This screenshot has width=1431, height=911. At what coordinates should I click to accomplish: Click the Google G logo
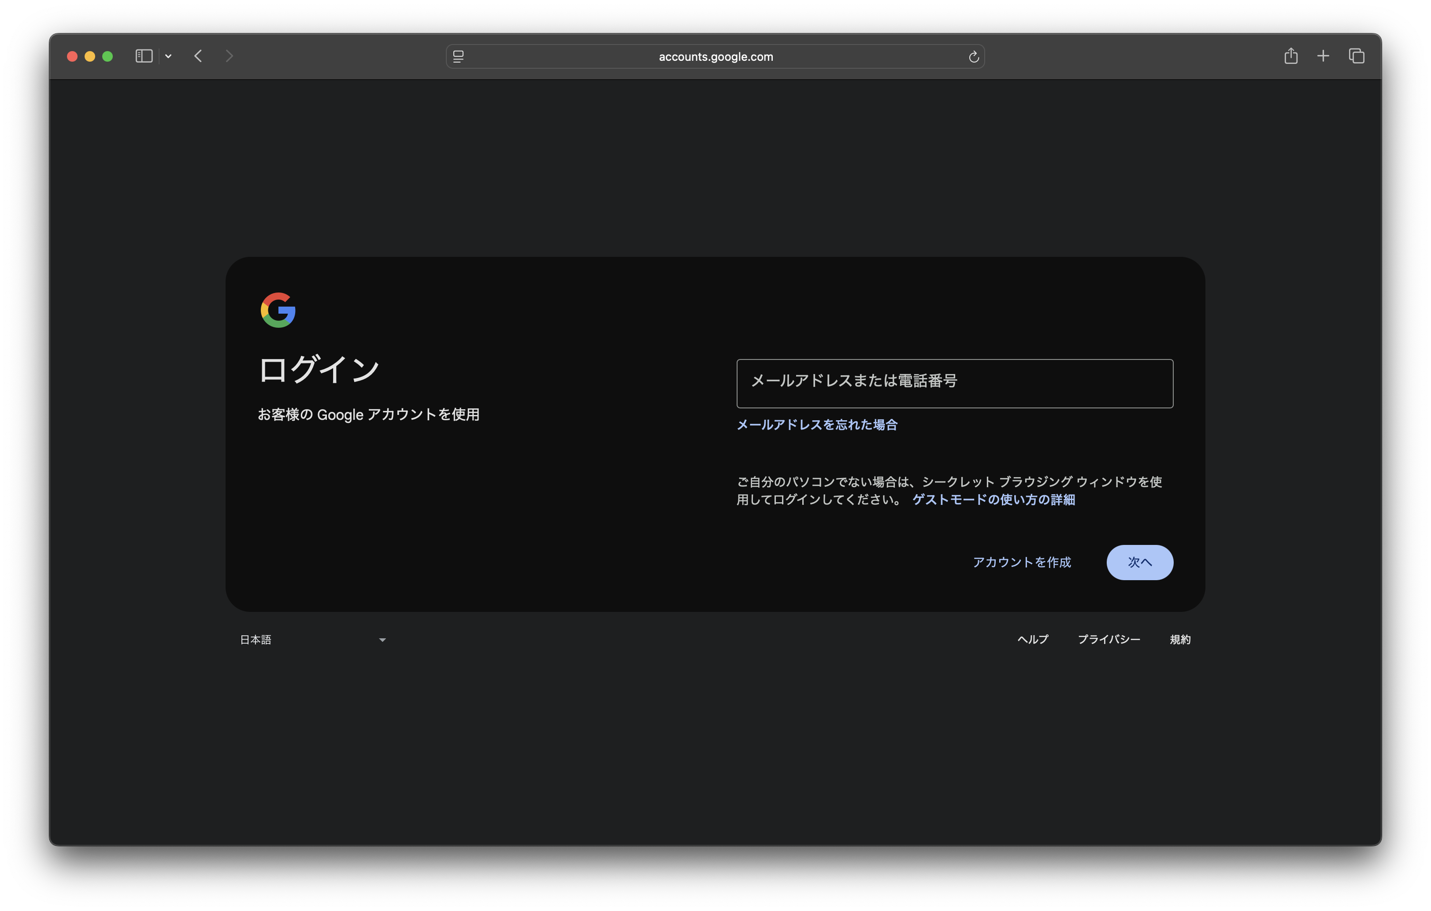pos(278,310)
